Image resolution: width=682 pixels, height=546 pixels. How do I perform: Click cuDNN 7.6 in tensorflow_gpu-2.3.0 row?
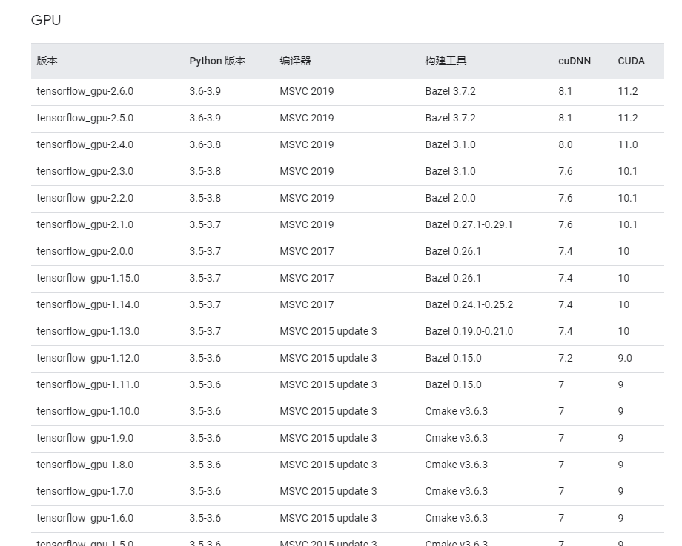[x=566, y=171]
